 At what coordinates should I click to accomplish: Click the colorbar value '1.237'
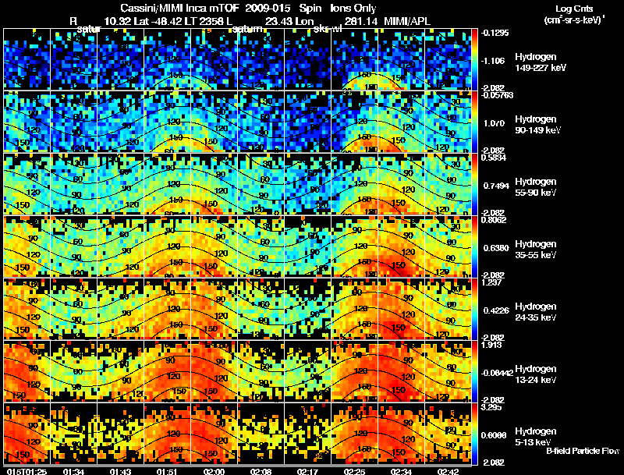click(491, 282)
